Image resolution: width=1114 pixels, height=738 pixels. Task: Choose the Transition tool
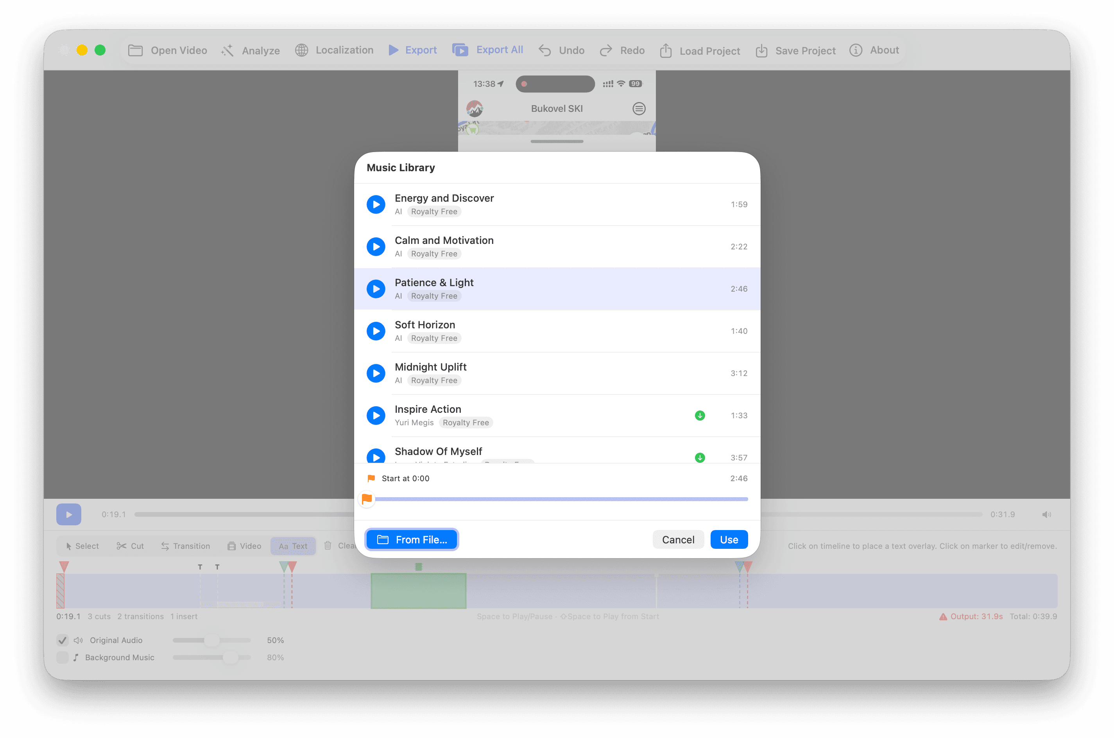coord(185,546)
